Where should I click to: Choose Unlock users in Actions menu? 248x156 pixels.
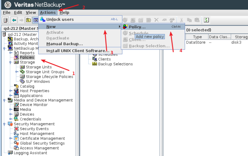(80, 19)
